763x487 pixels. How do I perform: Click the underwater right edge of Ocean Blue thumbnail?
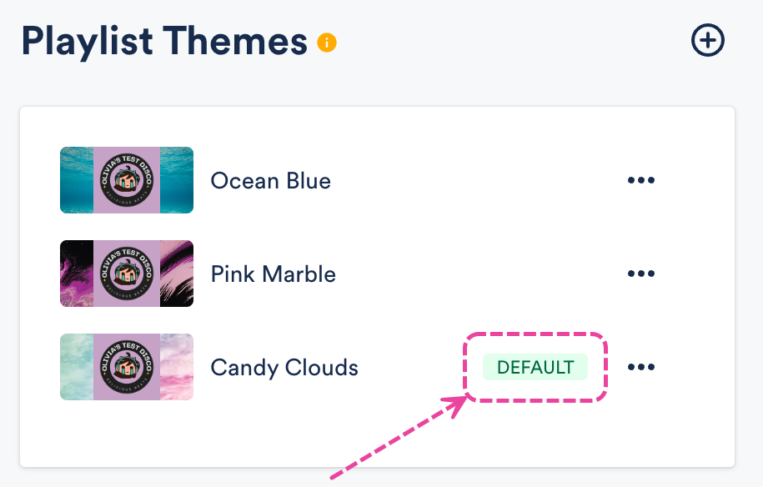point(177,180)
